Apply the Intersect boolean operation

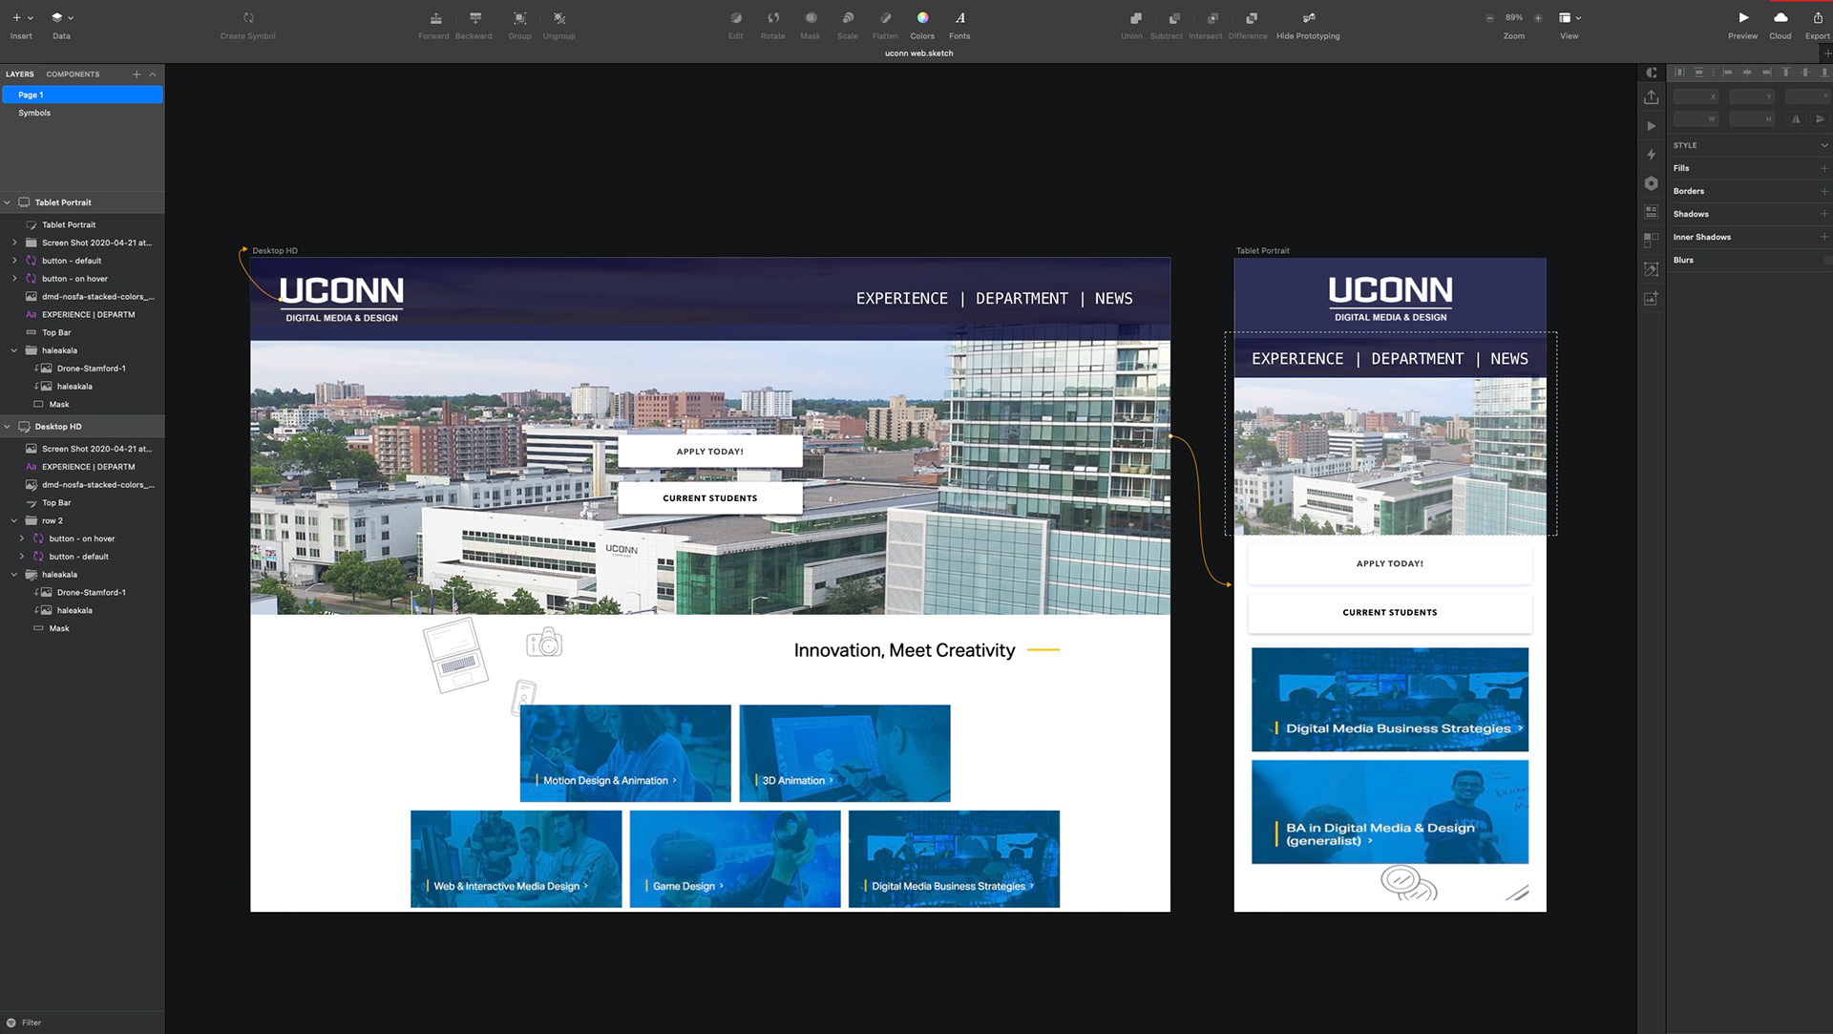click(x=1212, y=18)
